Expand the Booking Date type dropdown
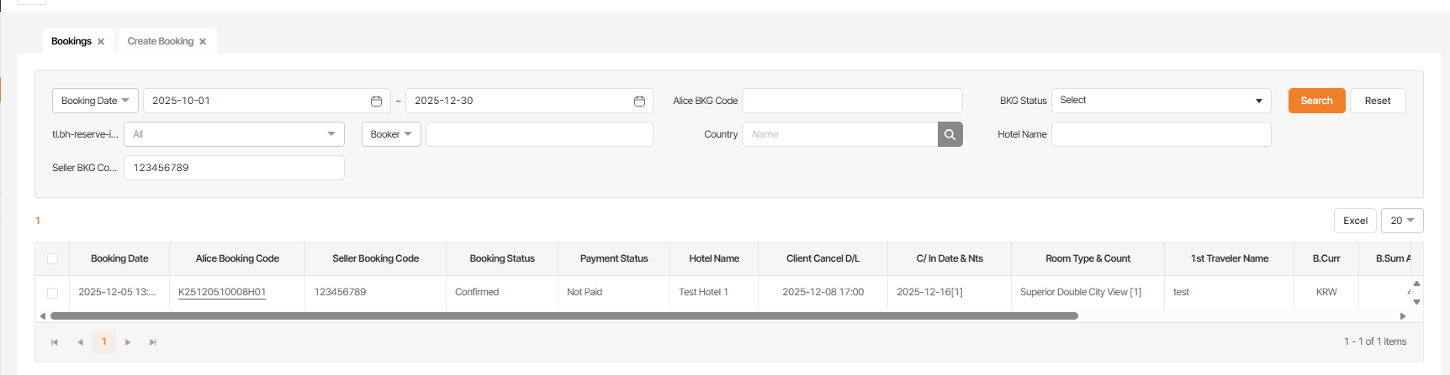 click(x=95, y=101)
